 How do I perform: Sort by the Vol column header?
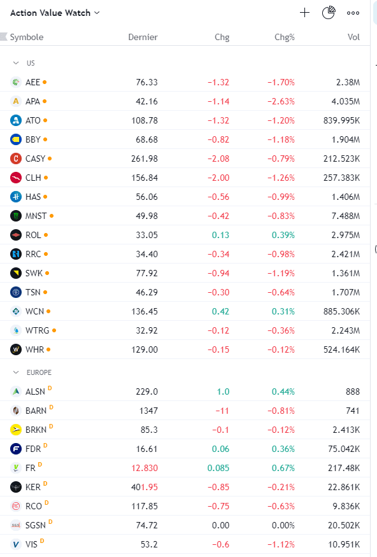[x=353, y=37]
